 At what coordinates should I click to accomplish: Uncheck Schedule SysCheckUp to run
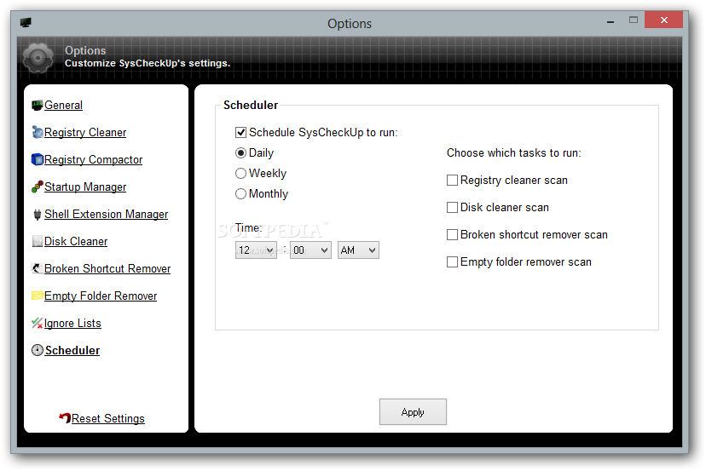click(x=241, y=132)
